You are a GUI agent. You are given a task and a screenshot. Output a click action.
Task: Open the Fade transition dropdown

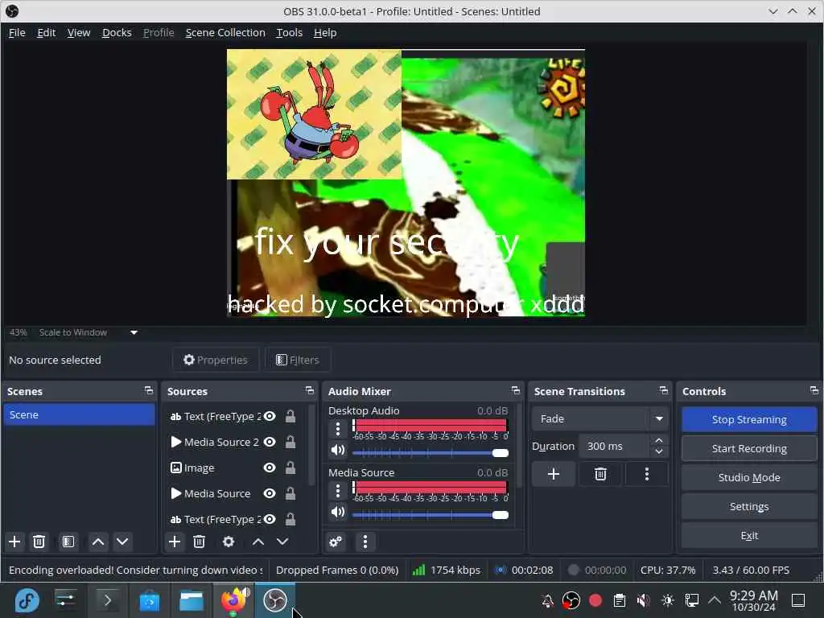tap(600, 418)
